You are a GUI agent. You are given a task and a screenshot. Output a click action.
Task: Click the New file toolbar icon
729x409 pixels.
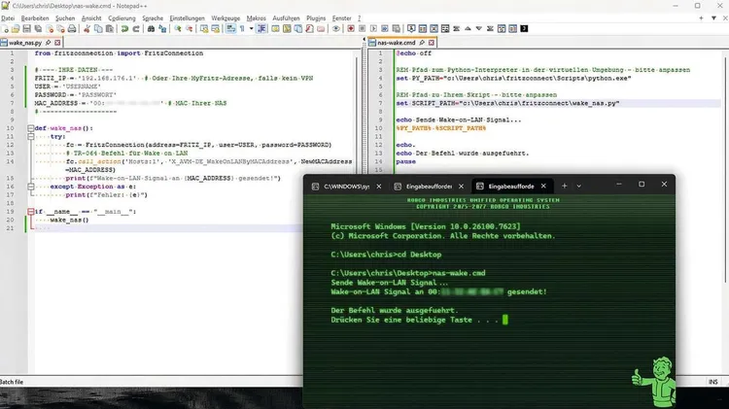(x=7, y=29)
